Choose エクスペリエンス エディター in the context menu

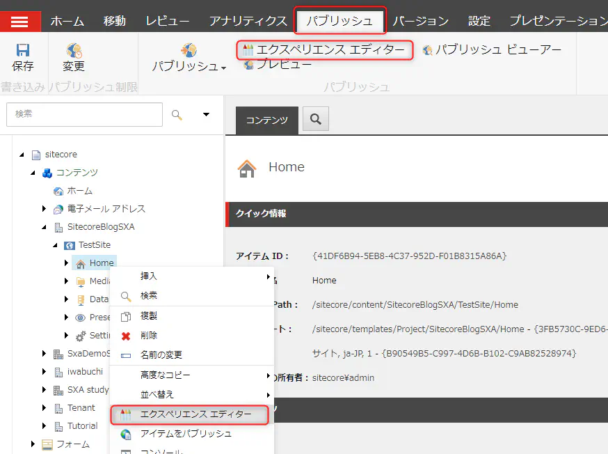190,414
